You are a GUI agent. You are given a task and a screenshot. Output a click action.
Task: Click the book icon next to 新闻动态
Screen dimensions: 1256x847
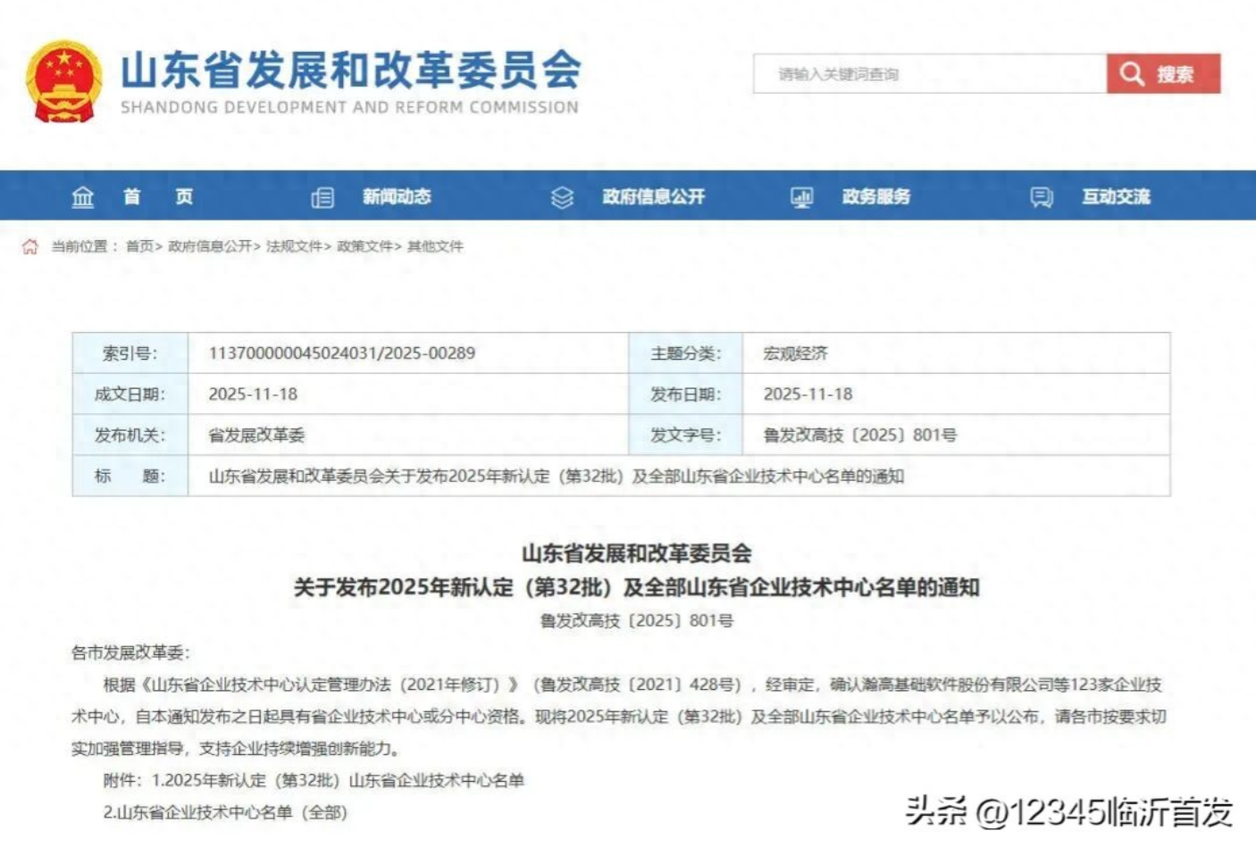[322, 197]
